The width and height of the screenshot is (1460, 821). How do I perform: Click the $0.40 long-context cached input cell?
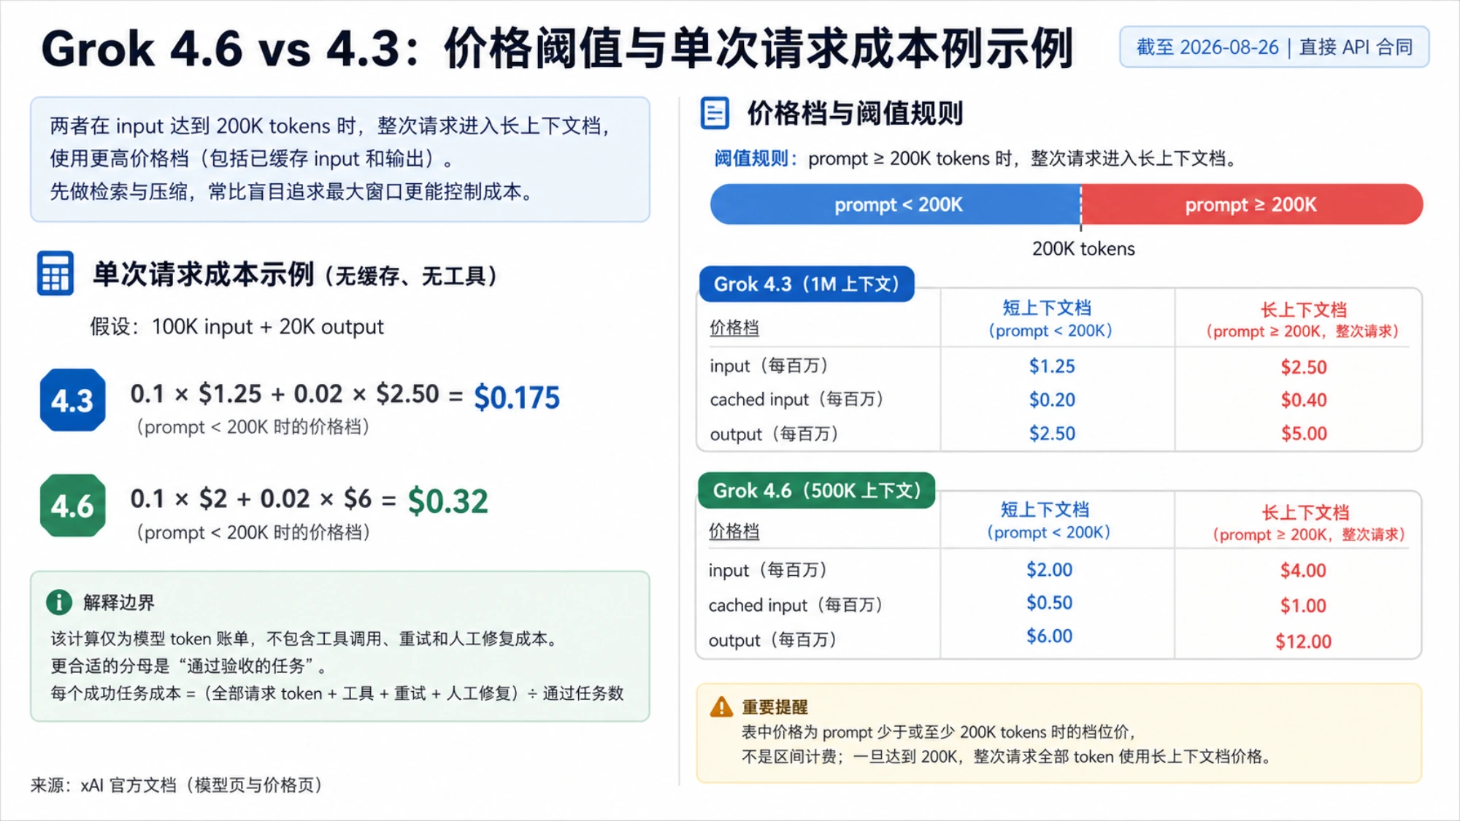(x=1304, y=400)
